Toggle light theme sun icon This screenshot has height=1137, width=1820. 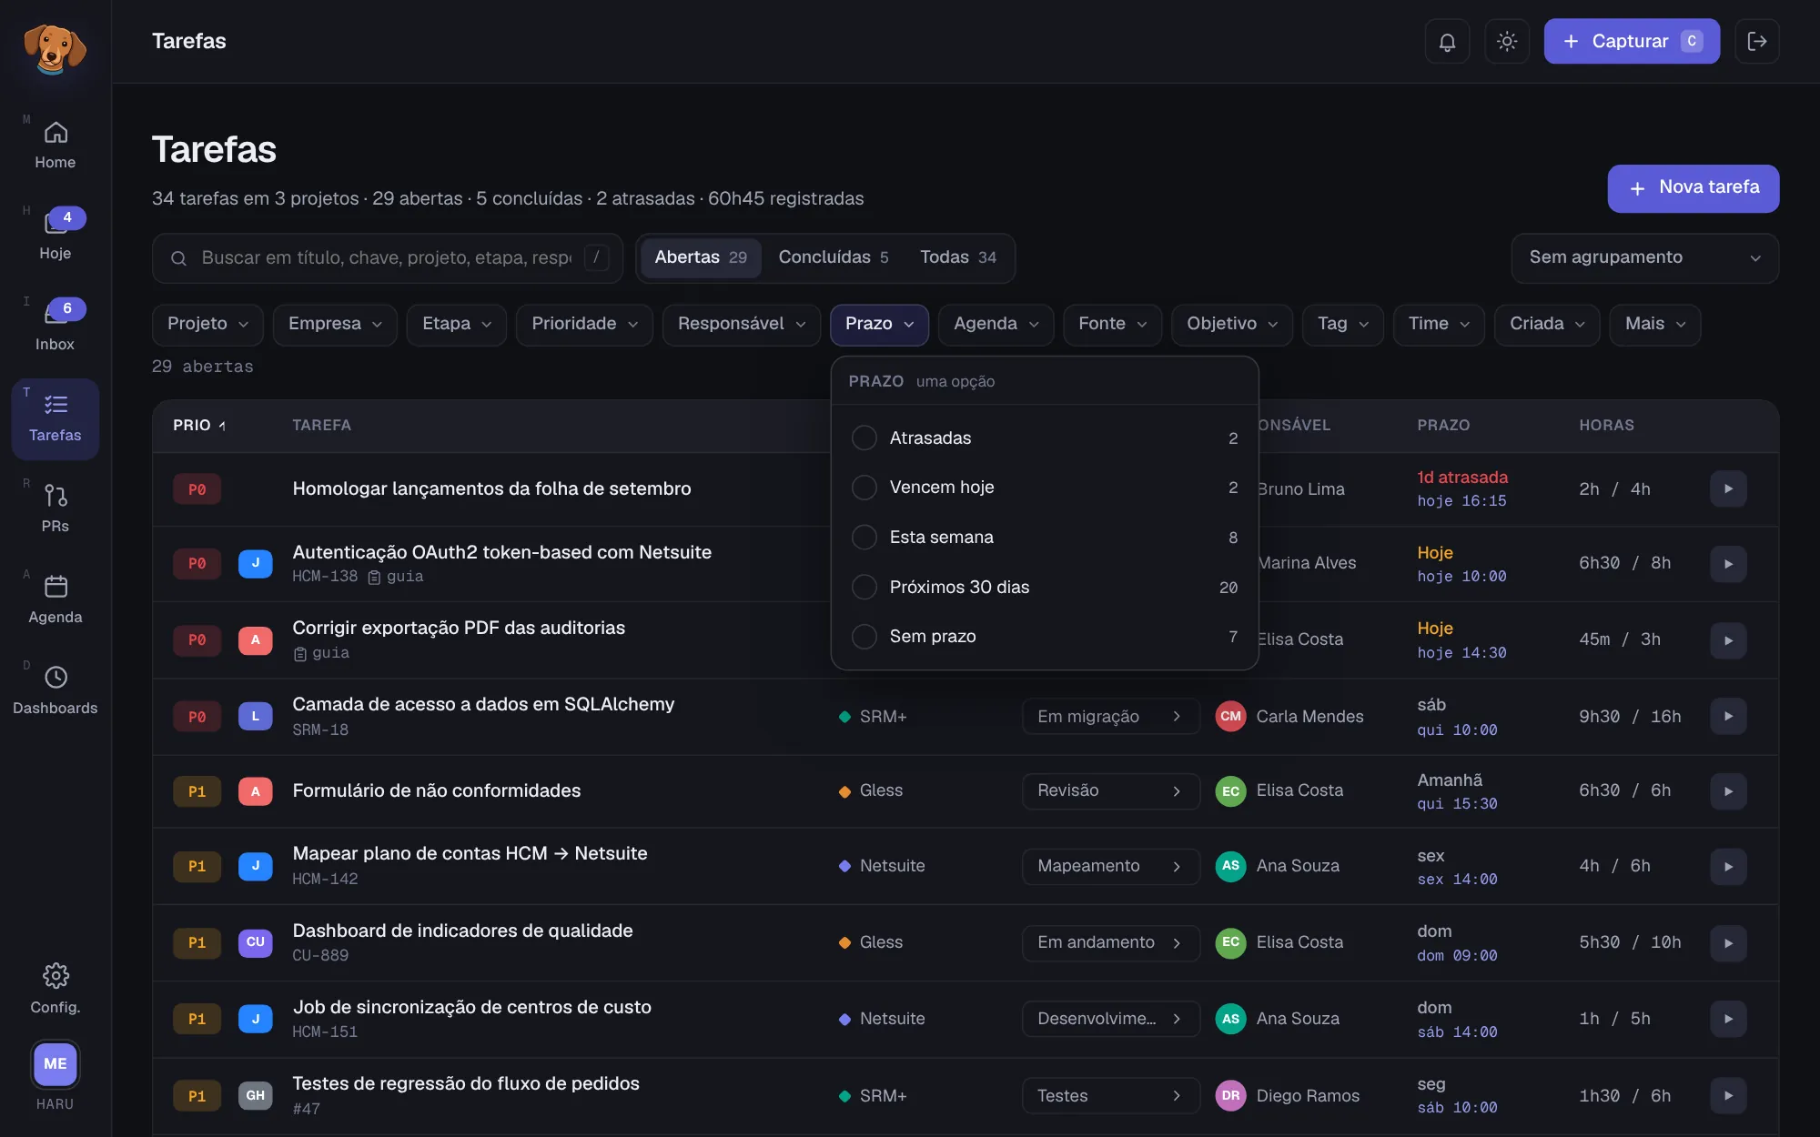(1507, 41)
